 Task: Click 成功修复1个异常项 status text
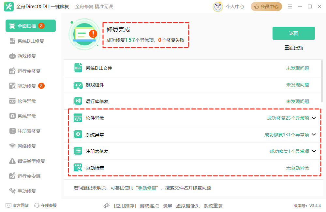289,151
